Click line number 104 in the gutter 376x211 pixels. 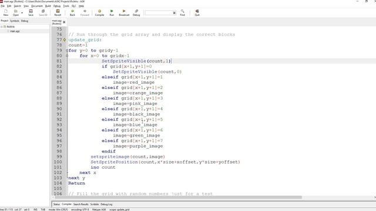click(x=58, y=183)
